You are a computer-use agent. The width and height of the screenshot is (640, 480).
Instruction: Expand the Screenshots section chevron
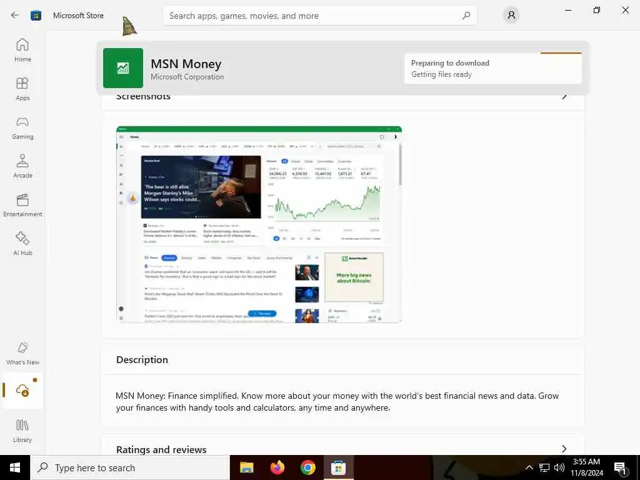click(564, 96)
